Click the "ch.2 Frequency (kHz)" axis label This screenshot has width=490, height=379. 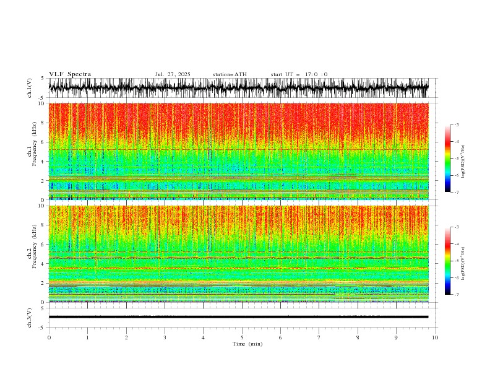point(32,246)
